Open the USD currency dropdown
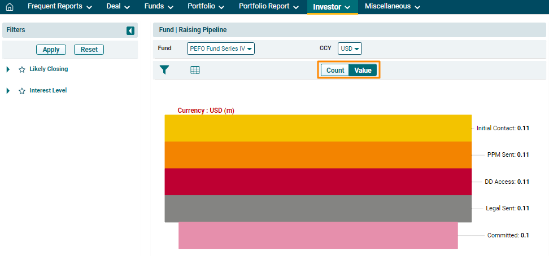This screenshot has width=549, height=256. pos(350,48)
